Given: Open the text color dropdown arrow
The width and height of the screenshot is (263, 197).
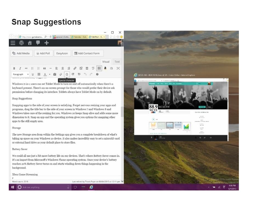Looking at the screenshot, I should (50, 74).
